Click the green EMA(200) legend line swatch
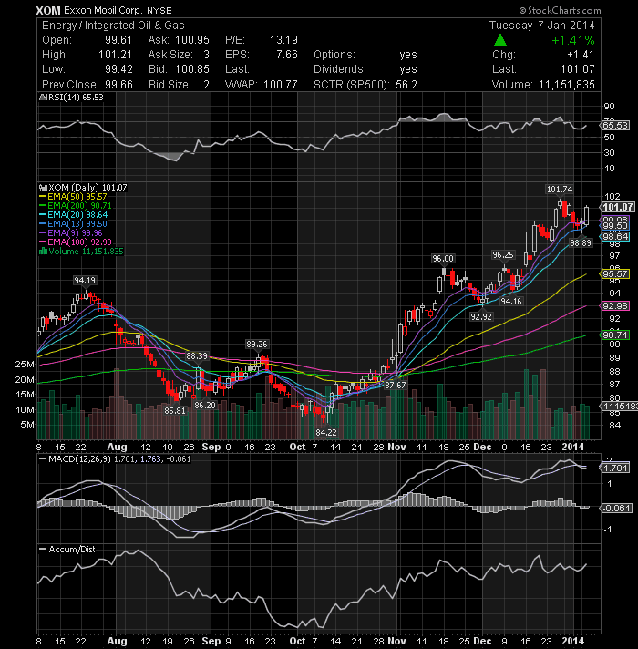Viewport: 638px width, 649px height. pyautogui.click(x=43, y=206)
